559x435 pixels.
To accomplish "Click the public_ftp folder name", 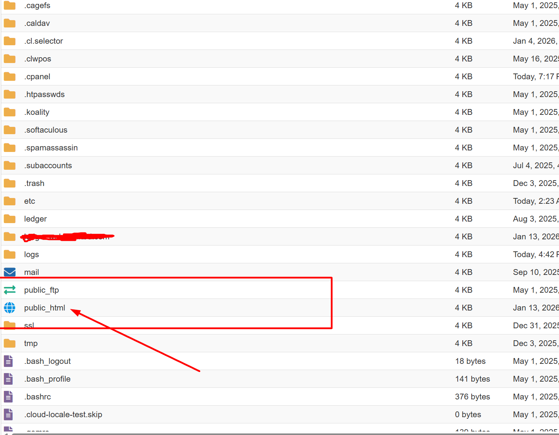I will pos(41,290).
